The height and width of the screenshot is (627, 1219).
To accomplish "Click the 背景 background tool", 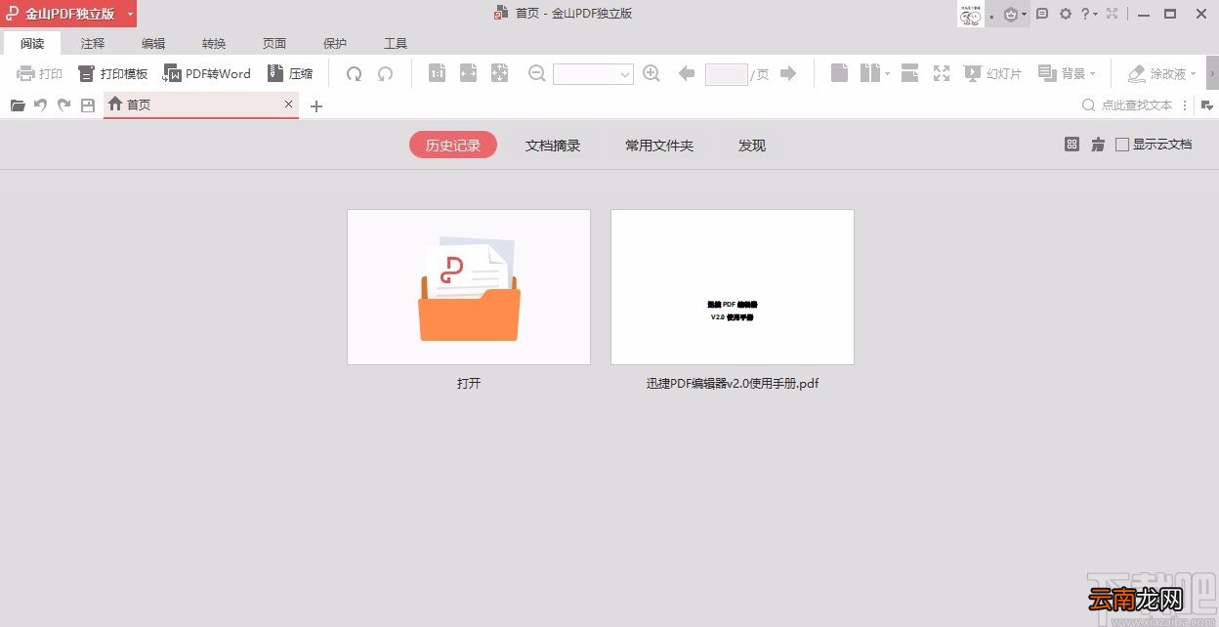I will pos(1062,73).
